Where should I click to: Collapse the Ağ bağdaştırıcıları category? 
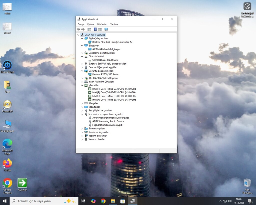click(82, 38)
